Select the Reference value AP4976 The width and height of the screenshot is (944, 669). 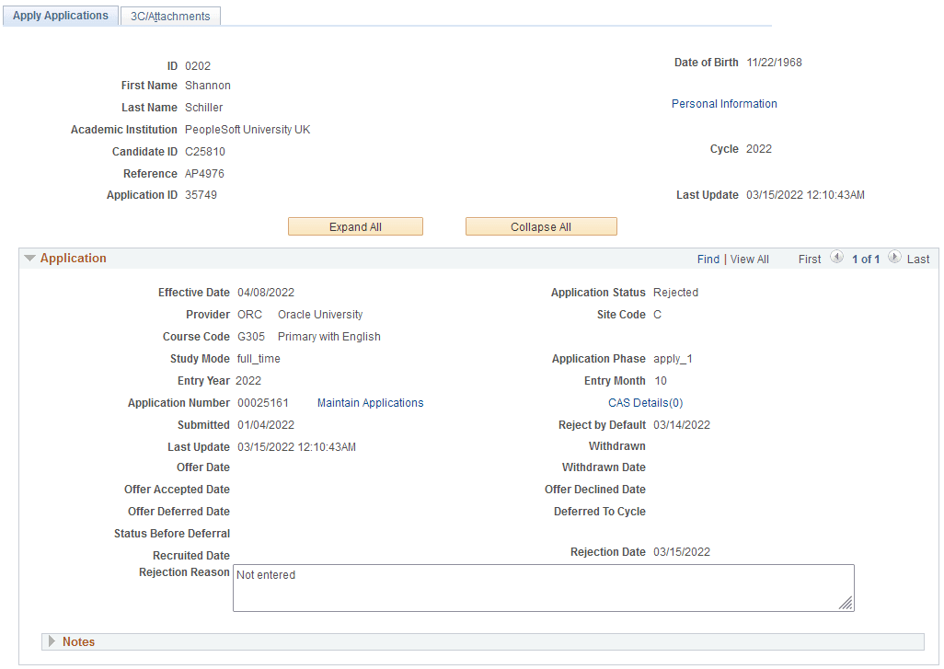pyautogui.click(x=204, y=173)
